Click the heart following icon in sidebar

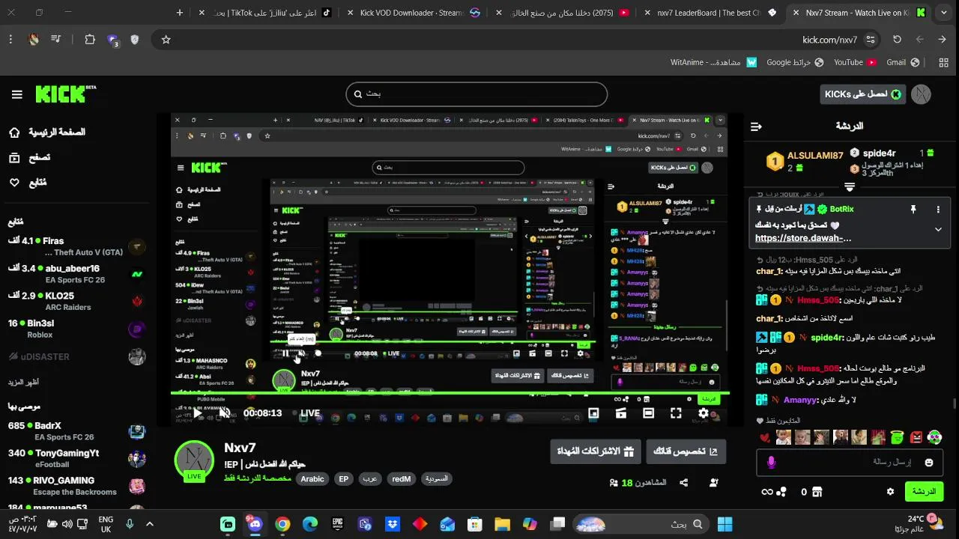pyautogui.click(x=14, y=182)
